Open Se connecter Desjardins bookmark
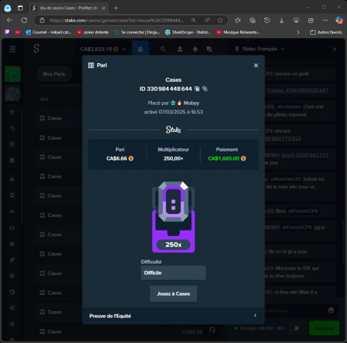 point(137,32)
